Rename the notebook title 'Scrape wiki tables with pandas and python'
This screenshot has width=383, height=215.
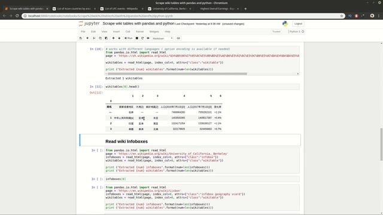coord(138,23)
